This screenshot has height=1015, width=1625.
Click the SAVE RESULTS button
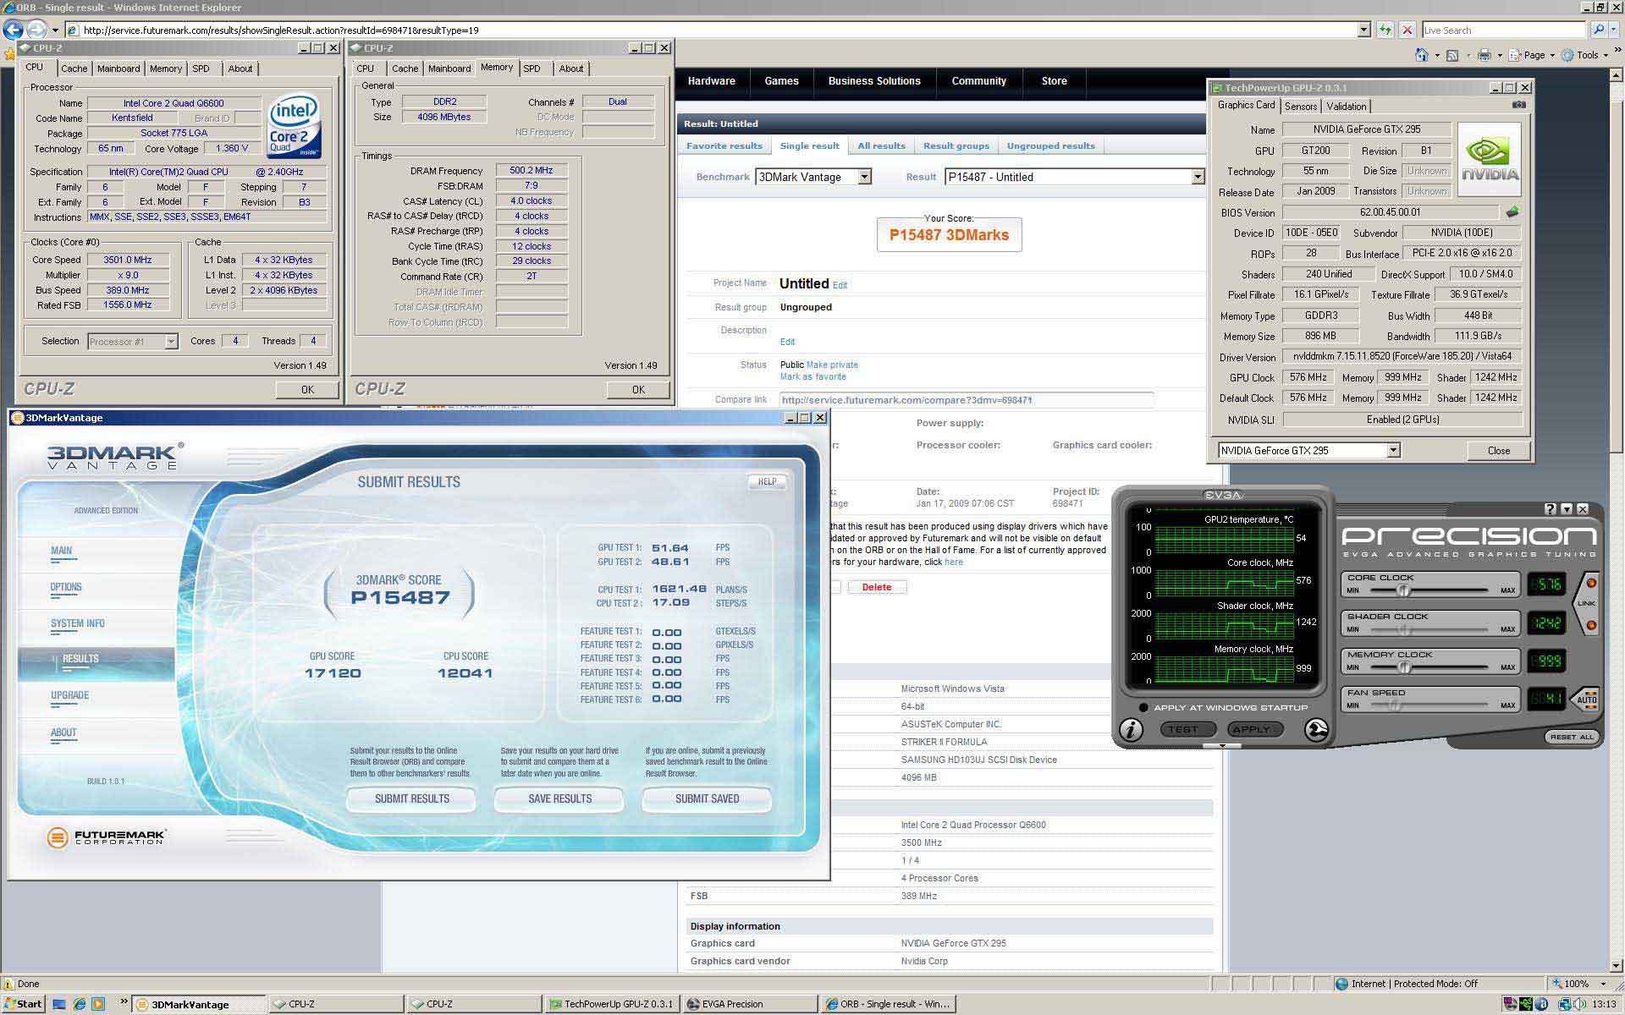pos(559,798)
